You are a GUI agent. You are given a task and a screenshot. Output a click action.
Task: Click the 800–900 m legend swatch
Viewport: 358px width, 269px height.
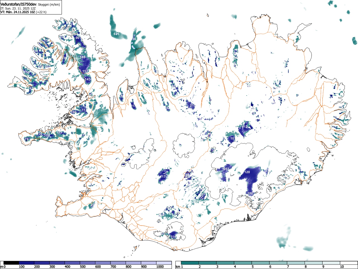coord(133,263)
